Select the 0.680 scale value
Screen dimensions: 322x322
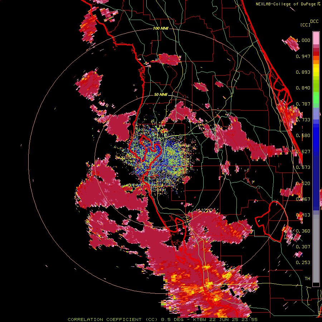click(303, 136)
